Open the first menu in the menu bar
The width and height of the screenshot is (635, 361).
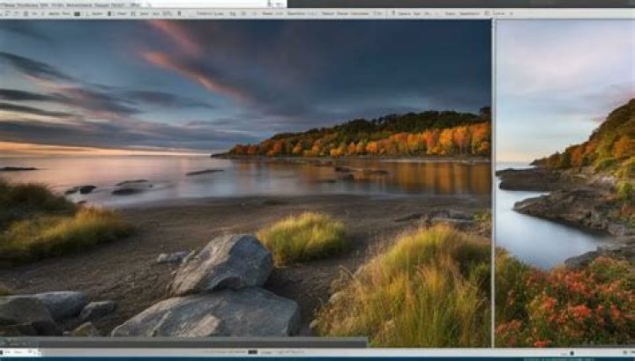pyautogui.click(x=10, y=4)
